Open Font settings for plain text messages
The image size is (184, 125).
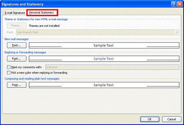pyautogui.click(x=17, y=85)
